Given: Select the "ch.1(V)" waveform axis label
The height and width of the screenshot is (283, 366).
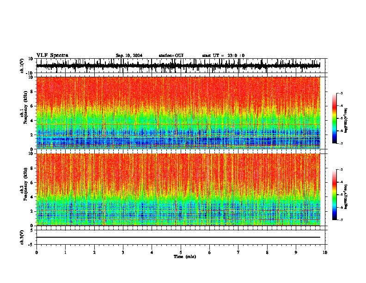Looking at the screenshot, I should (x=22, y=66).
